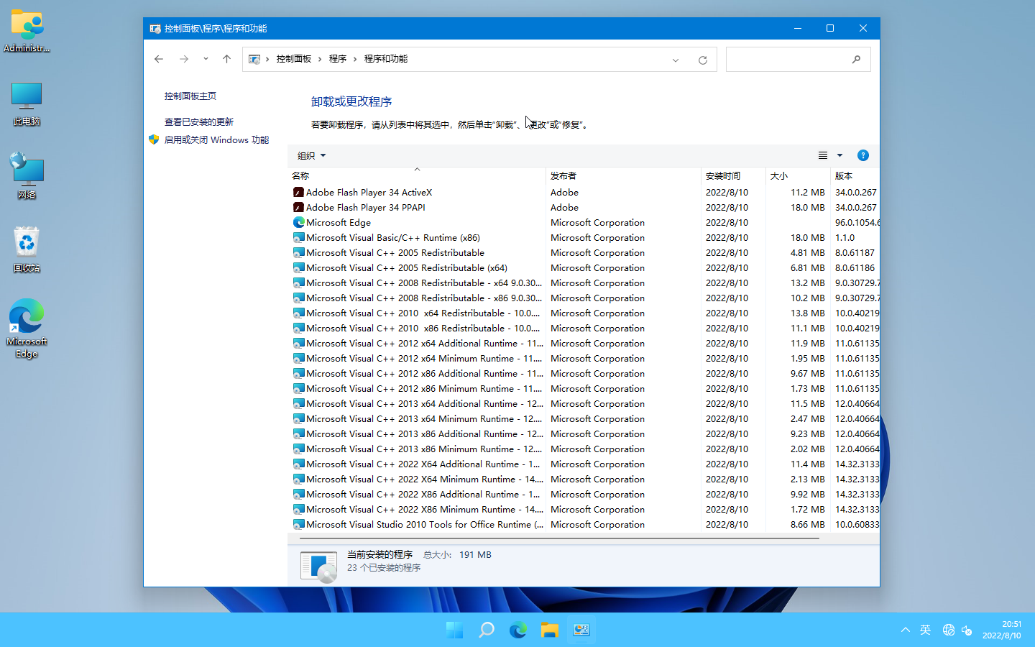Select Visual Studio 2010 Tools for Office row
Viewport: 1035px width, 647px height.
tap(584, 525)
